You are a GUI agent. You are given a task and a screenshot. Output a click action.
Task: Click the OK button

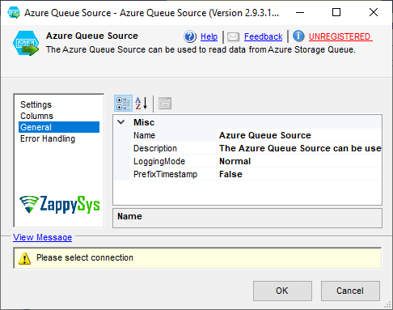pyautogui.click(x=282, y=291)
